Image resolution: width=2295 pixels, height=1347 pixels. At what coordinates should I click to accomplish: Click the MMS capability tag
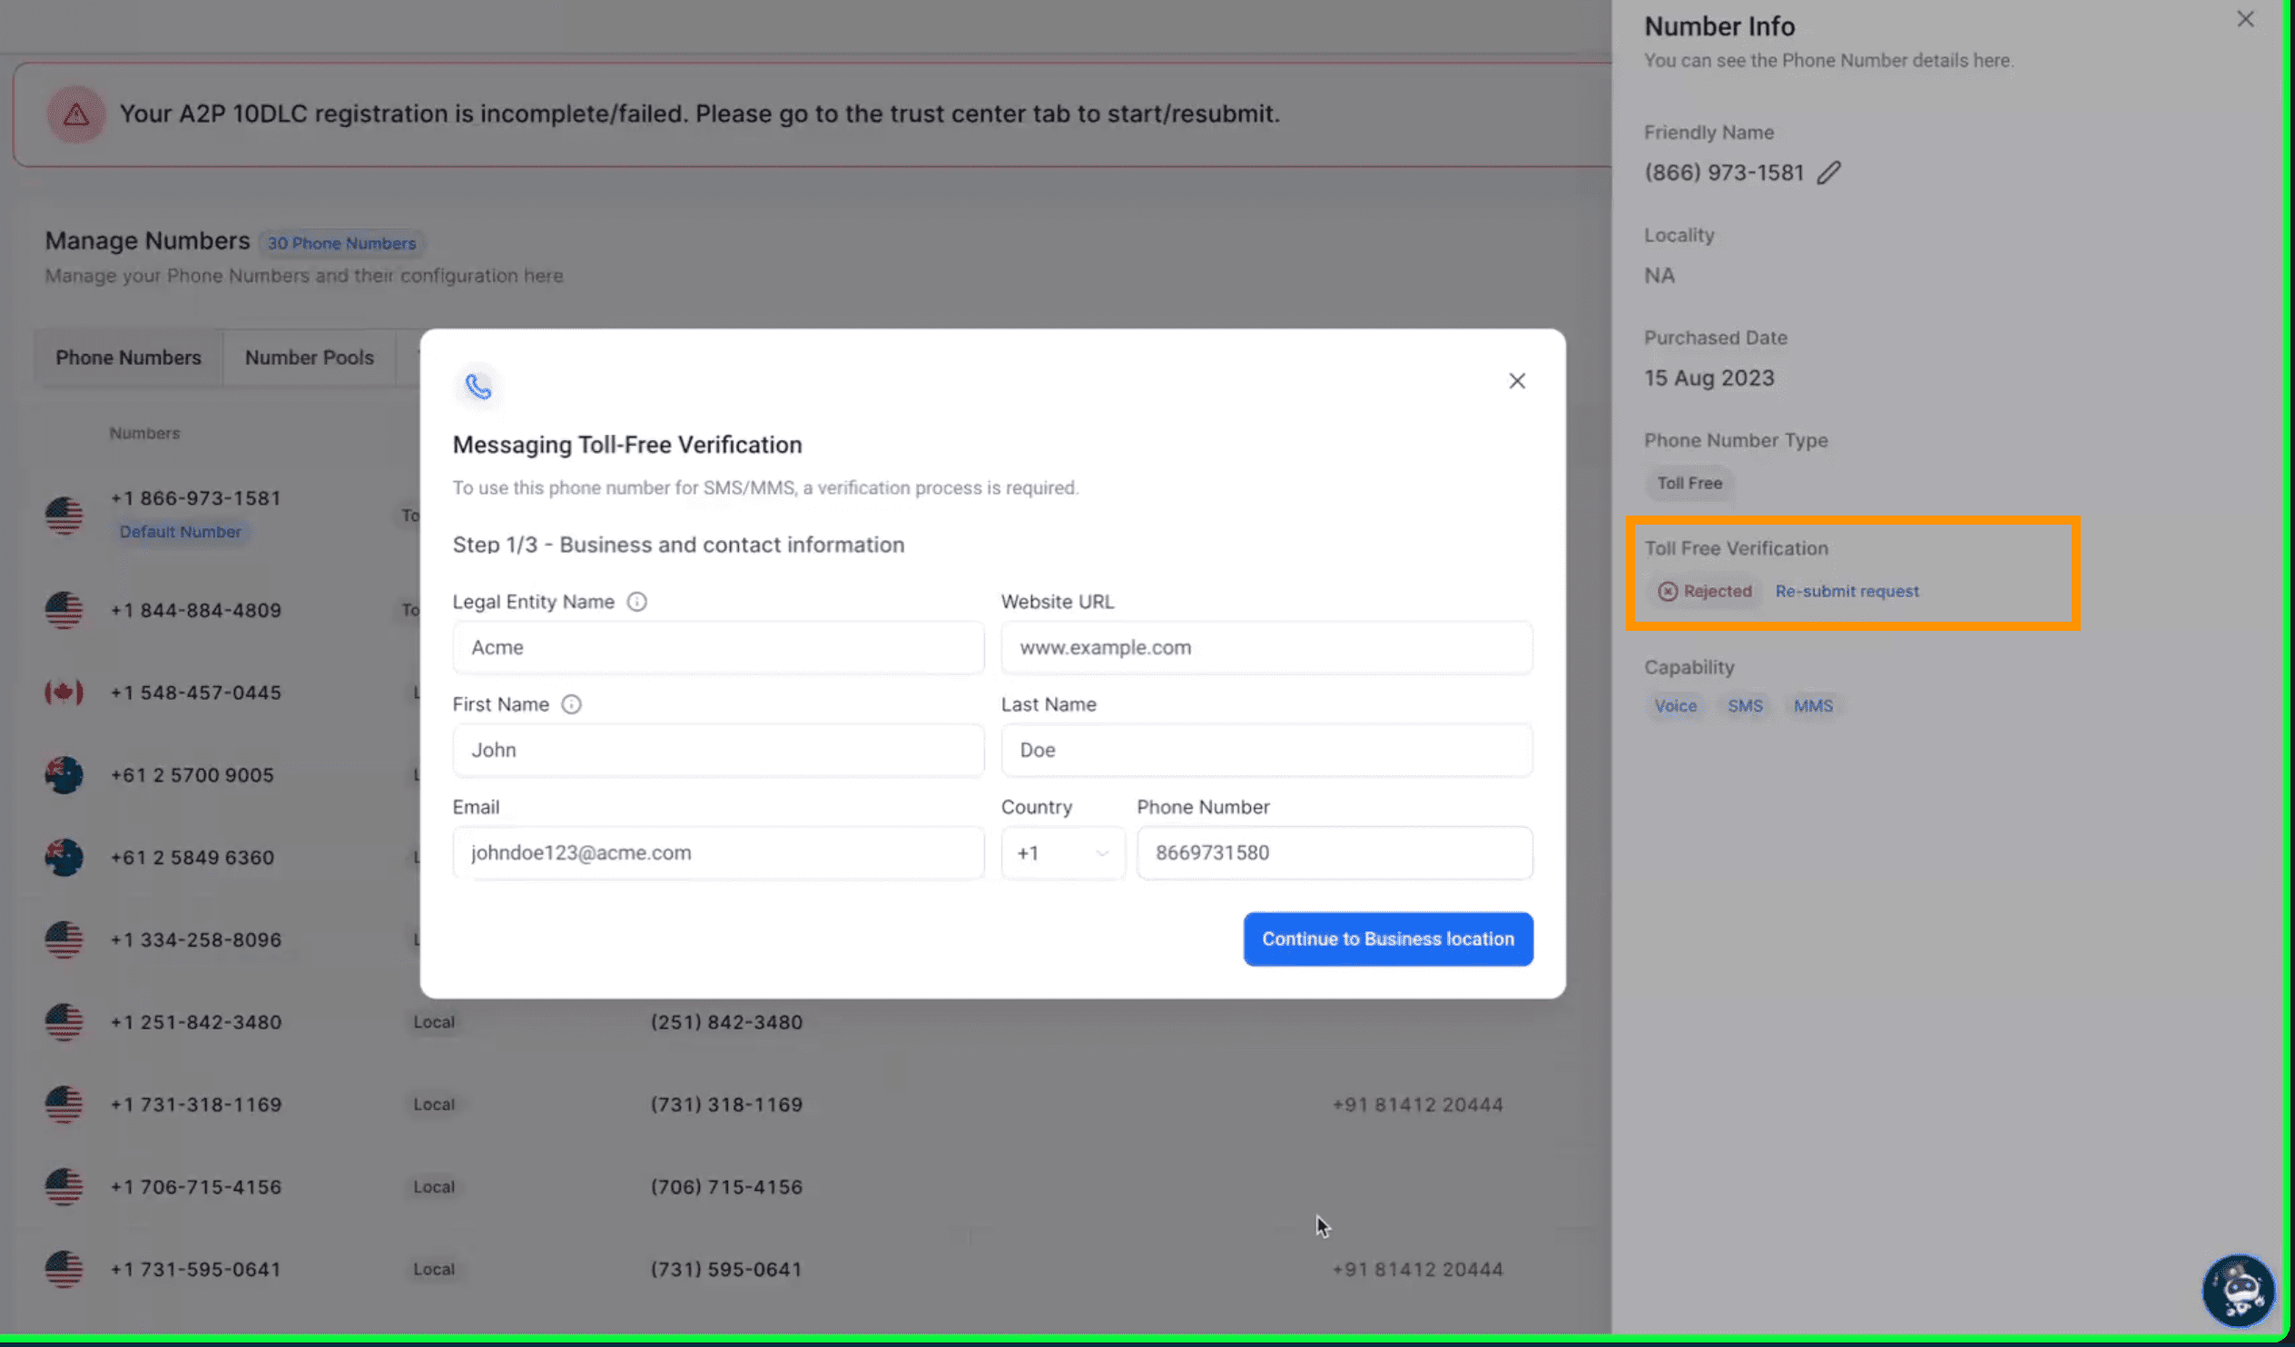click(x=1813, y=707)
